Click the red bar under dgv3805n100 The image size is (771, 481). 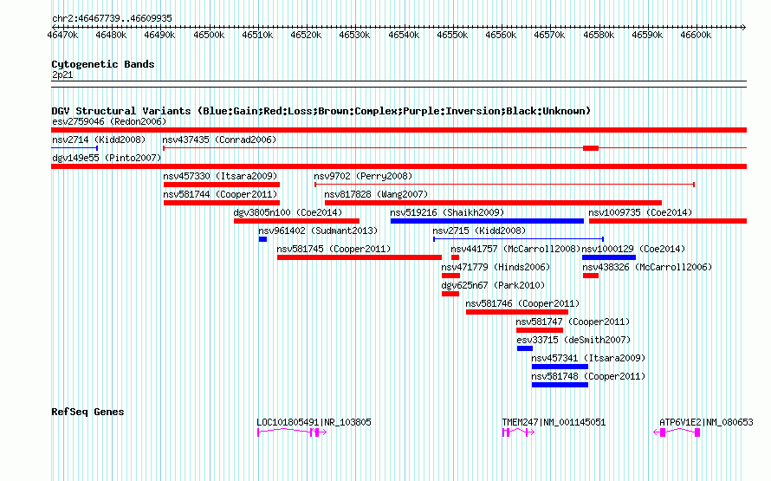point(296,221)
